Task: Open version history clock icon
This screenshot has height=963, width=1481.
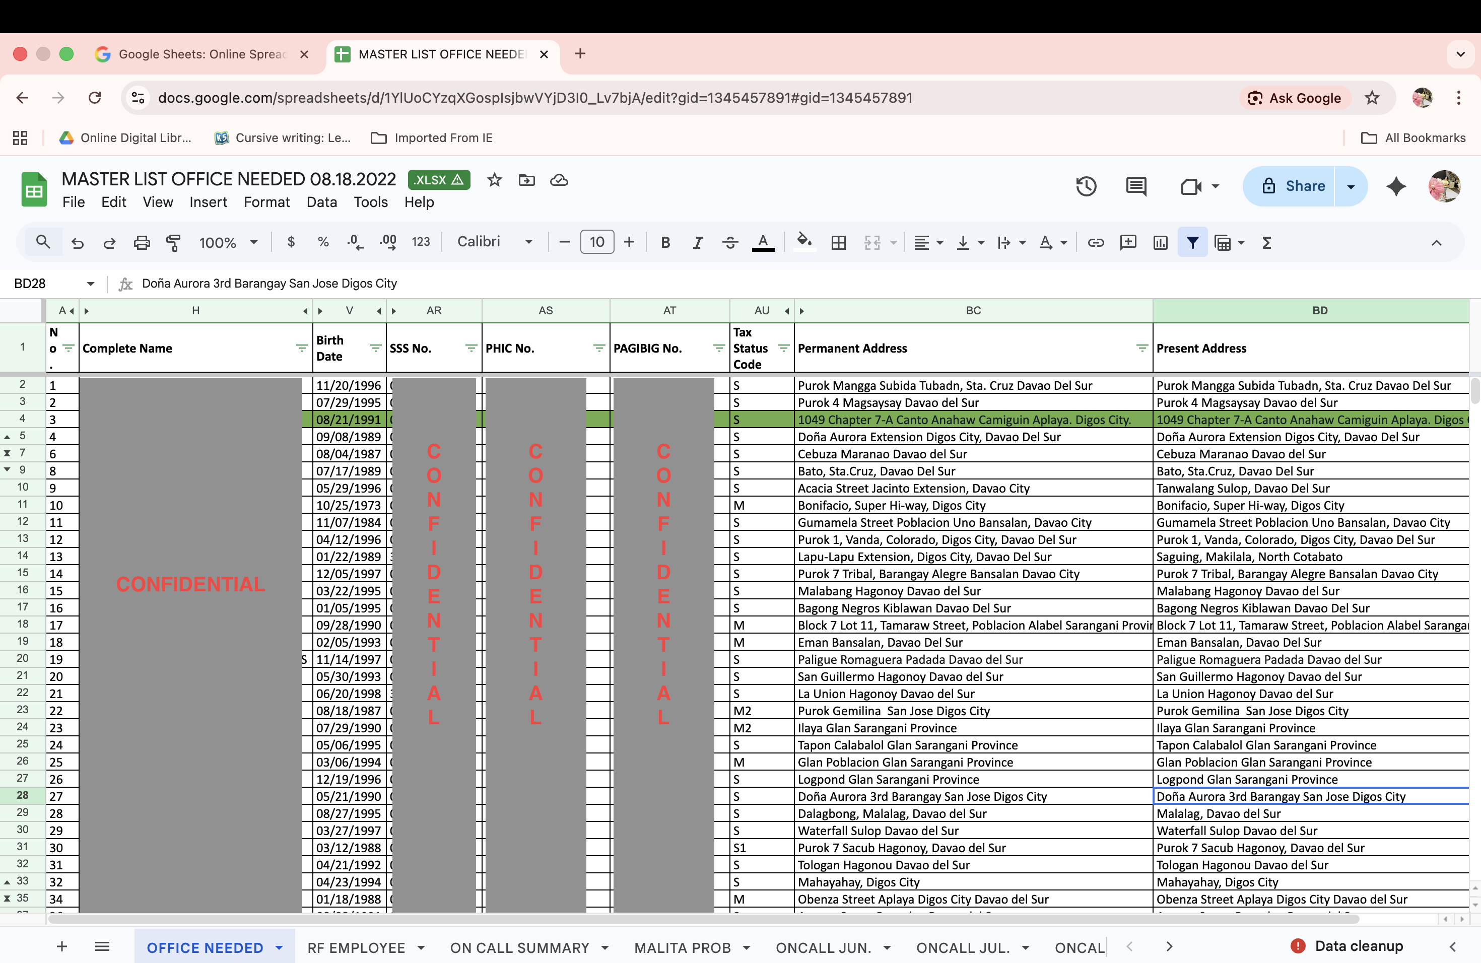Action: 1086,186
